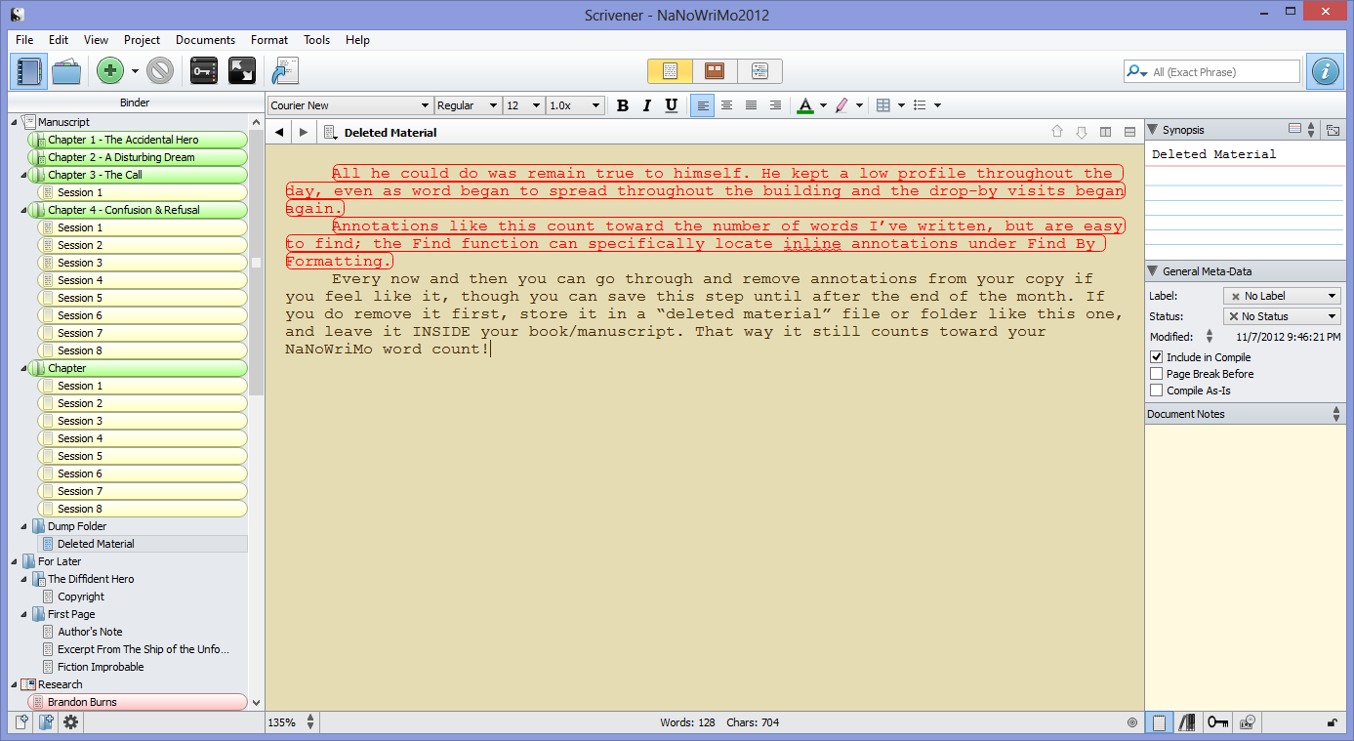Toggle Underline formatting
Image resolution: width=1354 pixels, height=741 pixels.
[671, 105]
